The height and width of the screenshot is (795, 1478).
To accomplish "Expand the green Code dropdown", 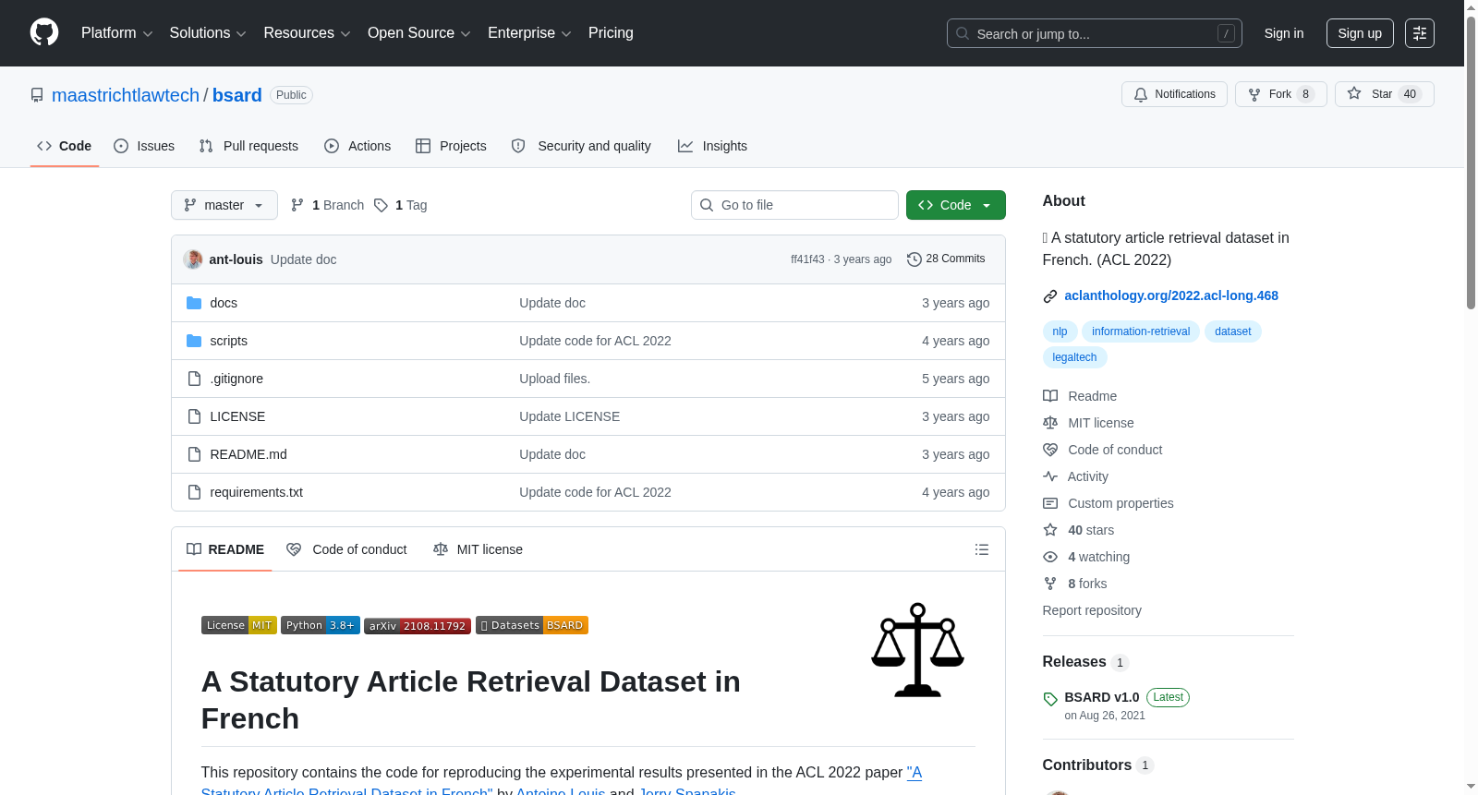I will (955, 205).
